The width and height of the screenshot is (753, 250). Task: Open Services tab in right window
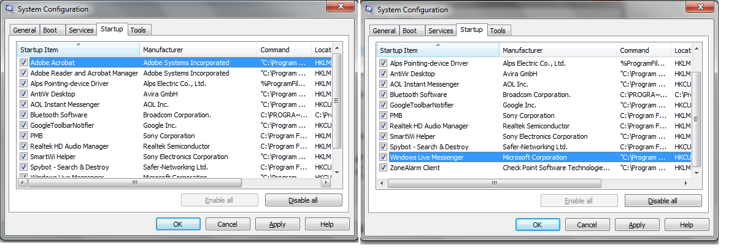441,31
